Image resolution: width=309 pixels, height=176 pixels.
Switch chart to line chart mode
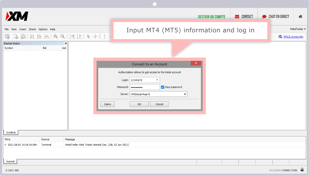click(46, 36)
